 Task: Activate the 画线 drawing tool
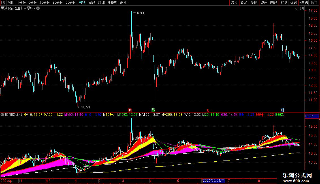[274, 3]
